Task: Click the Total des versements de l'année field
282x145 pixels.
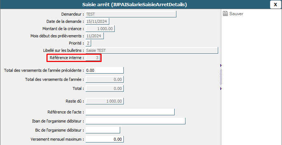Action: click(105, 79)
